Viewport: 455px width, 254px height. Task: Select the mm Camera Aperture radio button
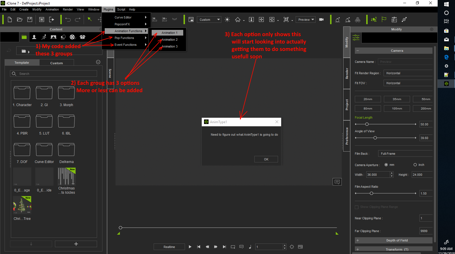coord(386,165)
